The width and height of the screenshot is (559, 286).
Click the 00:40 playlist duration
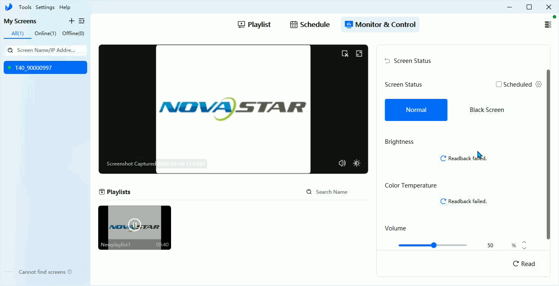click(x=162, y=245)
